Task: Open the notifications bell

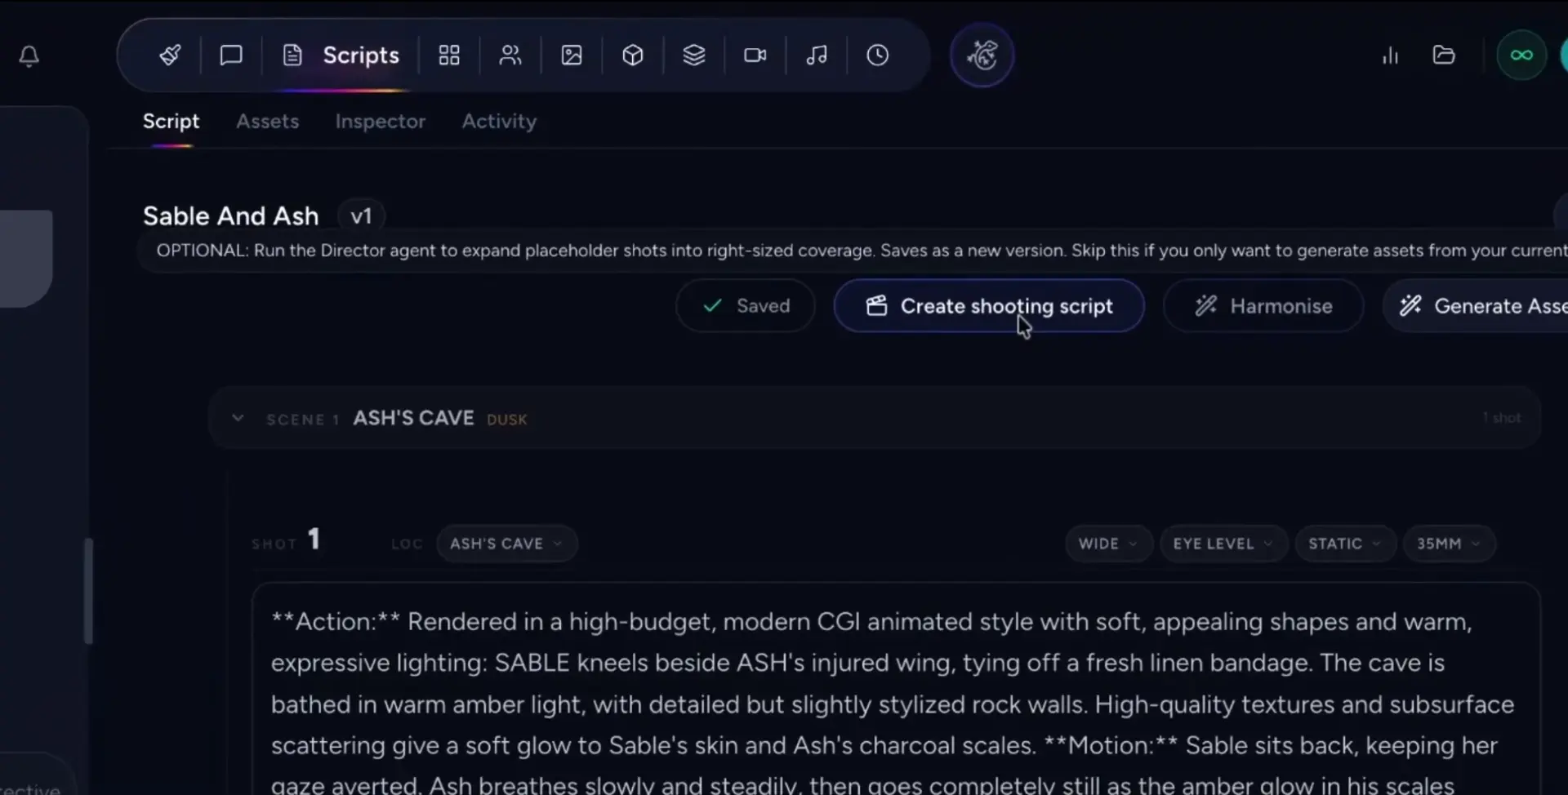Action: click(x=29, y=56)
